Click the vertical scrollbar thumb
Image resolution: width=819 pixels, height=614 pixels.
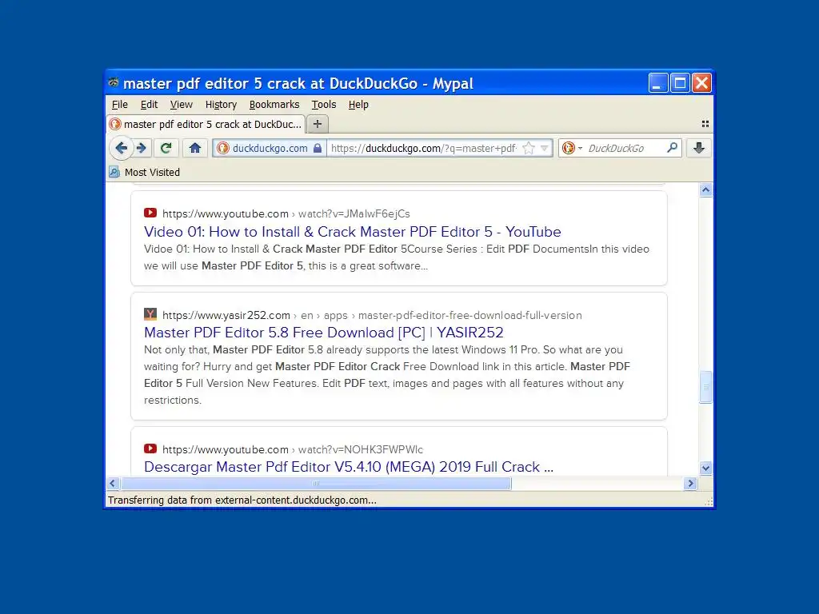point(705,387)
